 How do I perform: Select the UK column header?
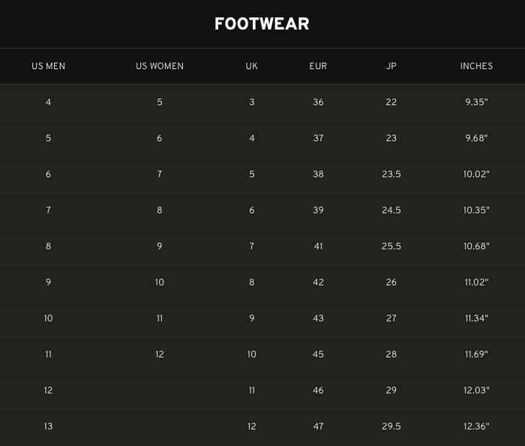pos(251,66)
